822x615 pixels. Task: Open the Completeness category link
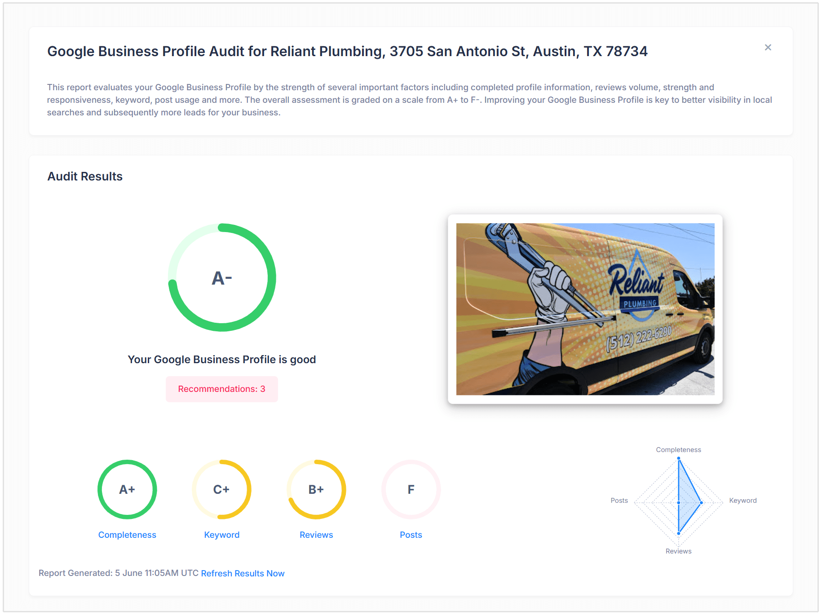[x=127, y=535]
